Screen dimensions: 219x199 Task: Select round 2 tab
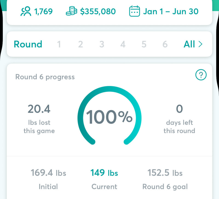(80, 44)
